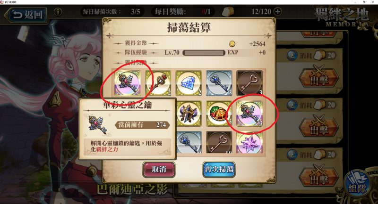The width and height of the screenshot is (378, 204).
Task: Select the armor shield reward icon
Action: (x=189, y=114)
